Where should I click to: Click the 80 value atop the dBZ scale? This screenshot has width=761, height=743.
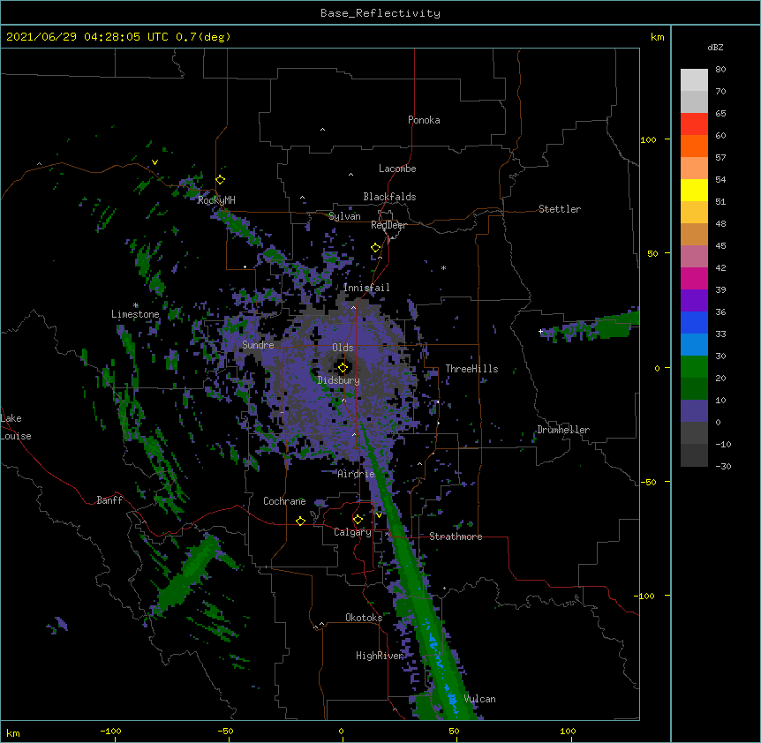(720, 70)
